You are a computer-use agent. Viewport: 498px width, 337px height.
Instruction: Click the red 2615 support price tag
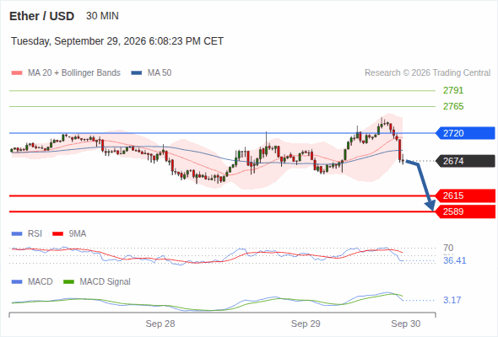coord(465,195)
